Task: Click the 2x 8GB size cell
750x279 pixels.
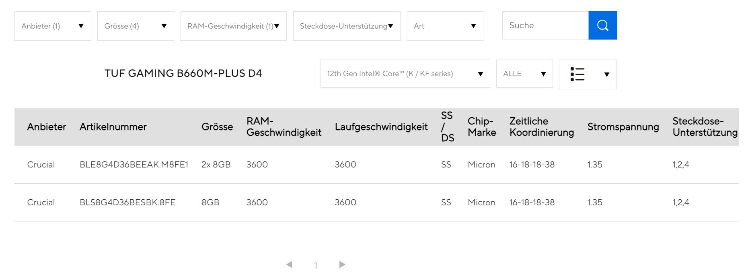Action: (216, 165)
